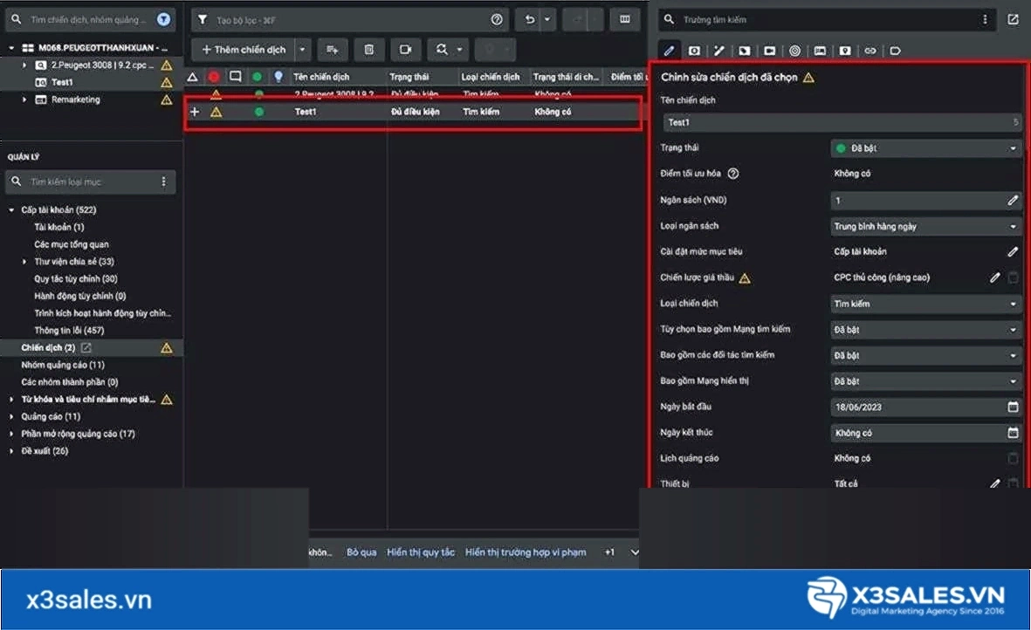Open the undo history dropdown arrow

[x=547, y=20]
